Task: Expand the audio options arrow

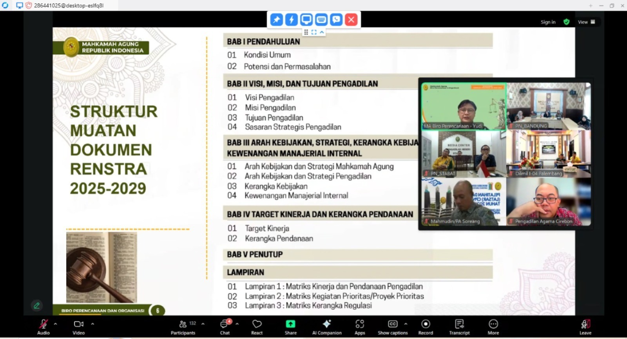Action: 55,324
